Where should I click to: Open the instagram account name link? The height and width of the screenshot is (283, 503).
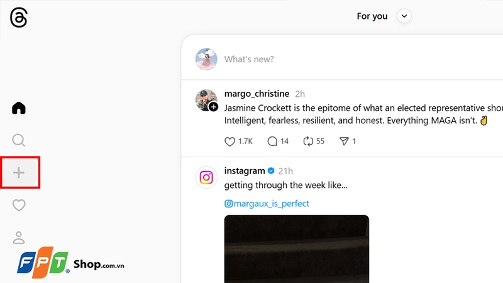click(x=245, y=171)
